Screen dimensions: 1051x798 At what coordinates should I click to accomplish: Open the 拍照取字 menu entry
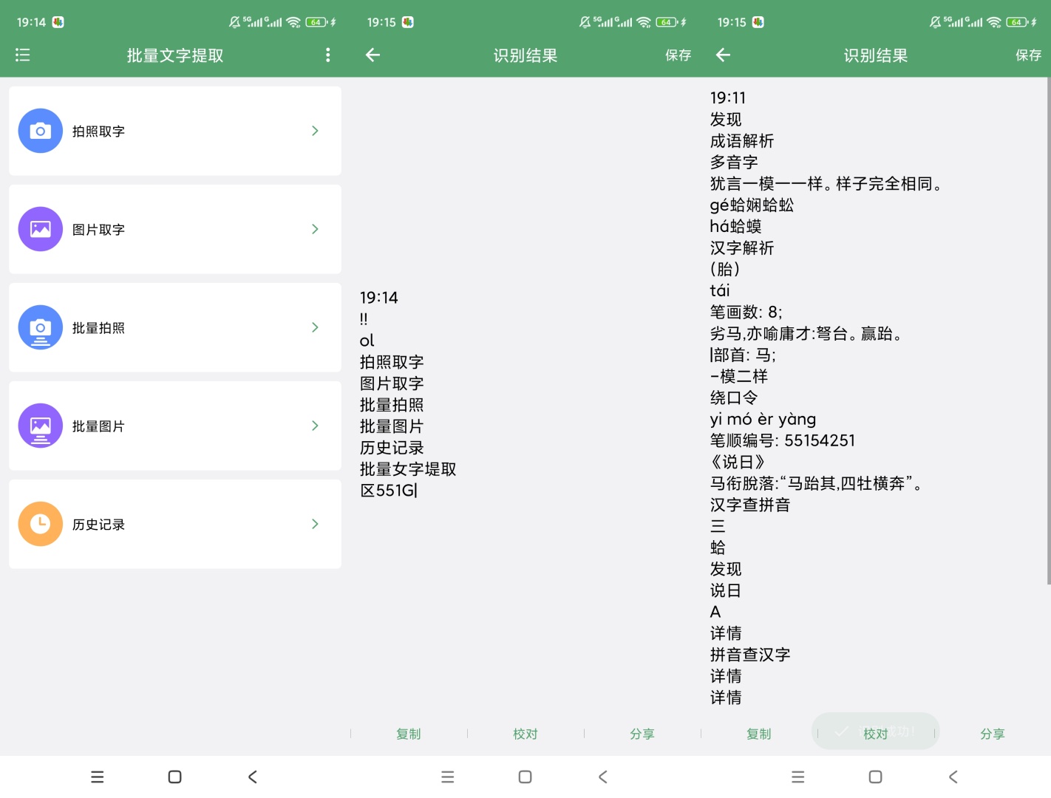pyautogui.click(x=175, y=131)
